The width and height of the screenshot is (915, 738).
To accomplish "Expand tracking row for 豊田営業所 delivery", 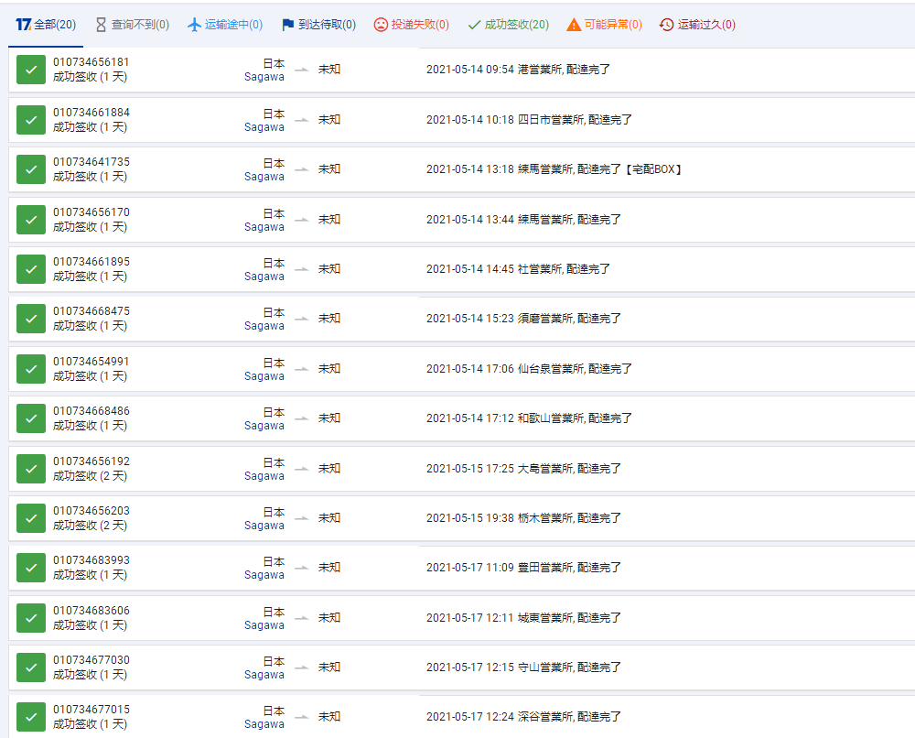I will click(x=523, y=568).
